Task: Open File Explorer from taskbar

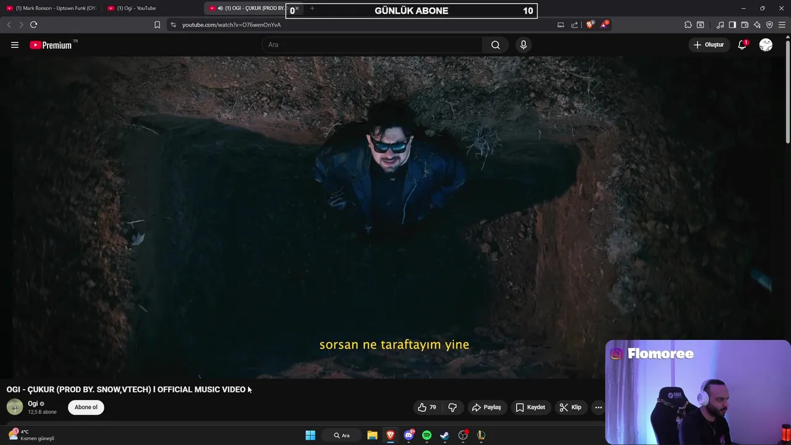Action: click(372, 435)
